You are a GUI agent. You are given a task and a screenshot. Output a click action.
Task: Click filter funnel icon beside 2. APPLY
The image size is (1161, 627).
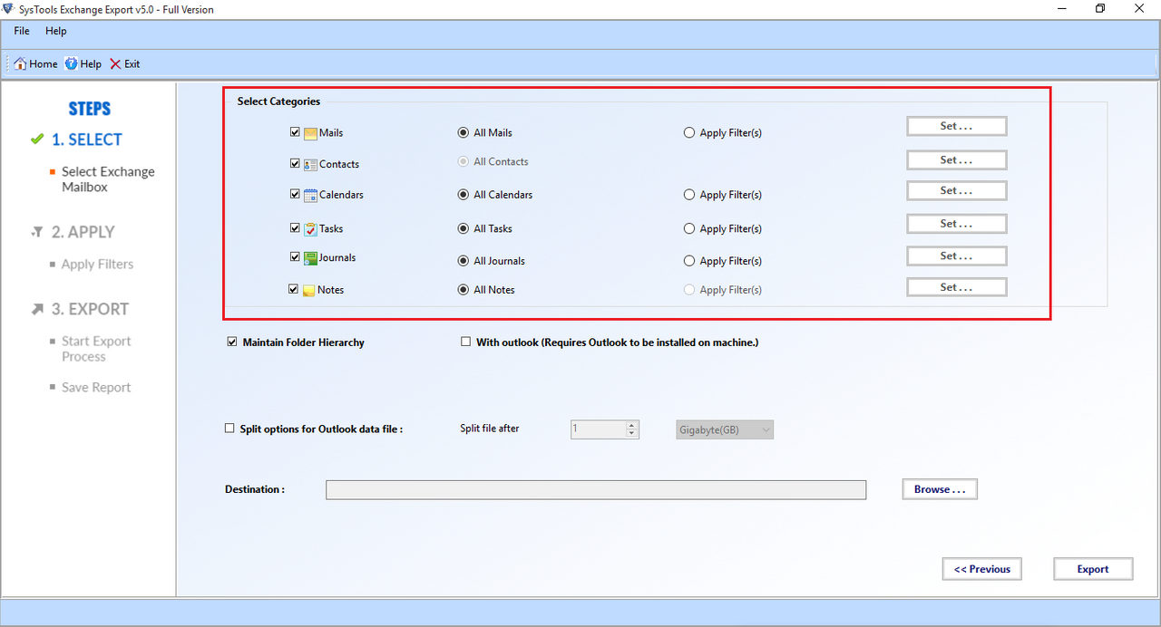(37, 233)
